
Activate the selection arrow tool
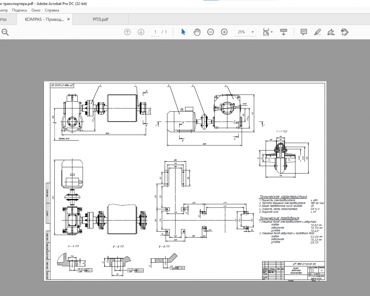click(183, 32)
